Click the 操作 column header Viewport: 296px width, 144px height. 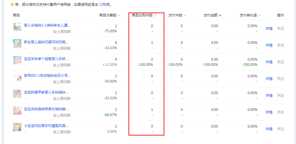[280, 16]
